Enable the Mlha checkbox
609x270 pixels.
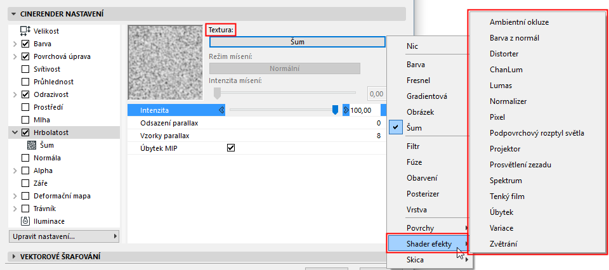point(25,120)
